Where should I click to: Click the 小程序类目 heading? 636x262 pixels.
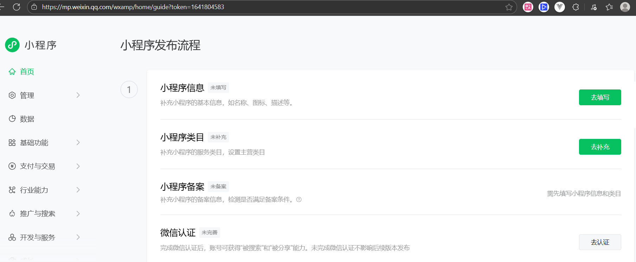182,137
